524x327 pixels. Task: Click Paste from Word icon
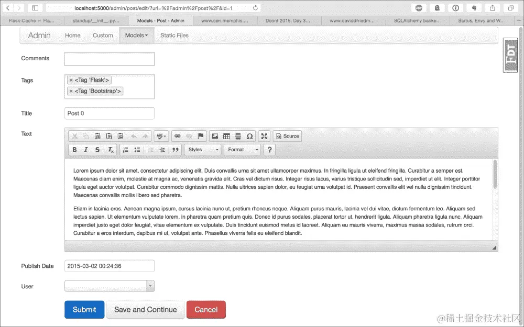(121, 136)
